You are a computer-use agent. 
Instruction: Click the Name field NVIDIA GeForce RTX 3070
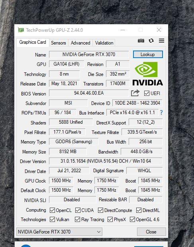click(x=89, y=54)
